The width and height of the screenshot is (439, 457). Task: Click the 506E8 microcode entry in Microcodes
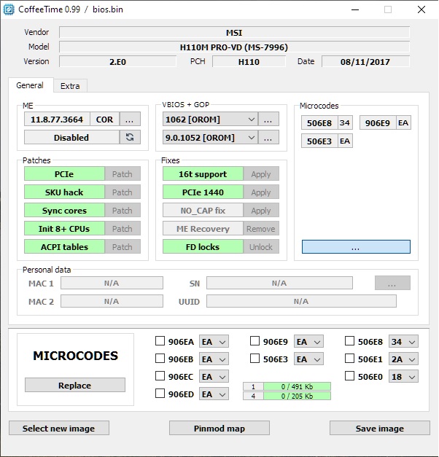[327, 122]
